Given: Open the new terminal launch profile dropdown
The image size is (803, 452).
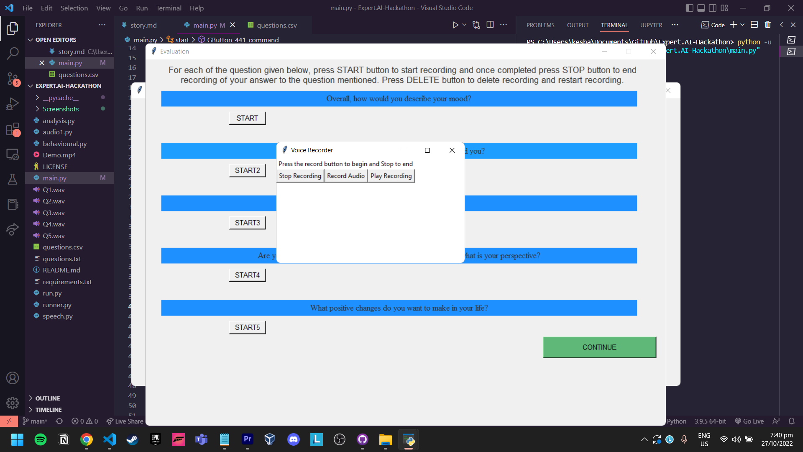Looking at the screenshot, I should pyautogui.click(x=743, y=25).
